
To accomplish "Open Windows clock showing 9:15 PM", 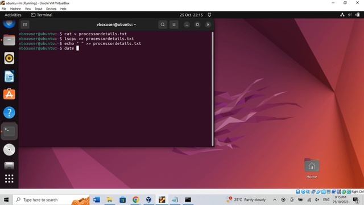I will point(341,200).
